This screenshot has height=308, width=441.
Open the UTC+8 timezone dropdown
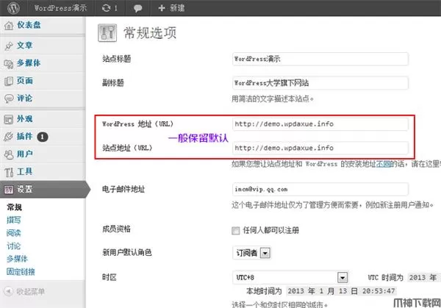pyautogui.click(x=290, y=277)
